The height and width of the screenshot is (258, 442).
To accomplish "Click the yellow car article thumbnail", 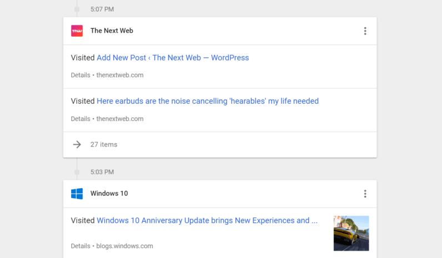I will (x=351, y=233).
